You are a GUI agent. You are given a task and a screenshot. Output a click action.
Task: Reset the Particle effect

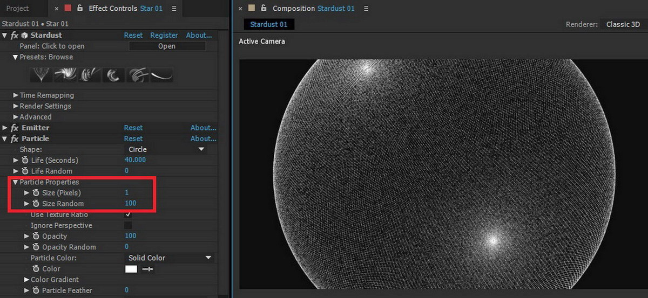(x=133, y=138)
